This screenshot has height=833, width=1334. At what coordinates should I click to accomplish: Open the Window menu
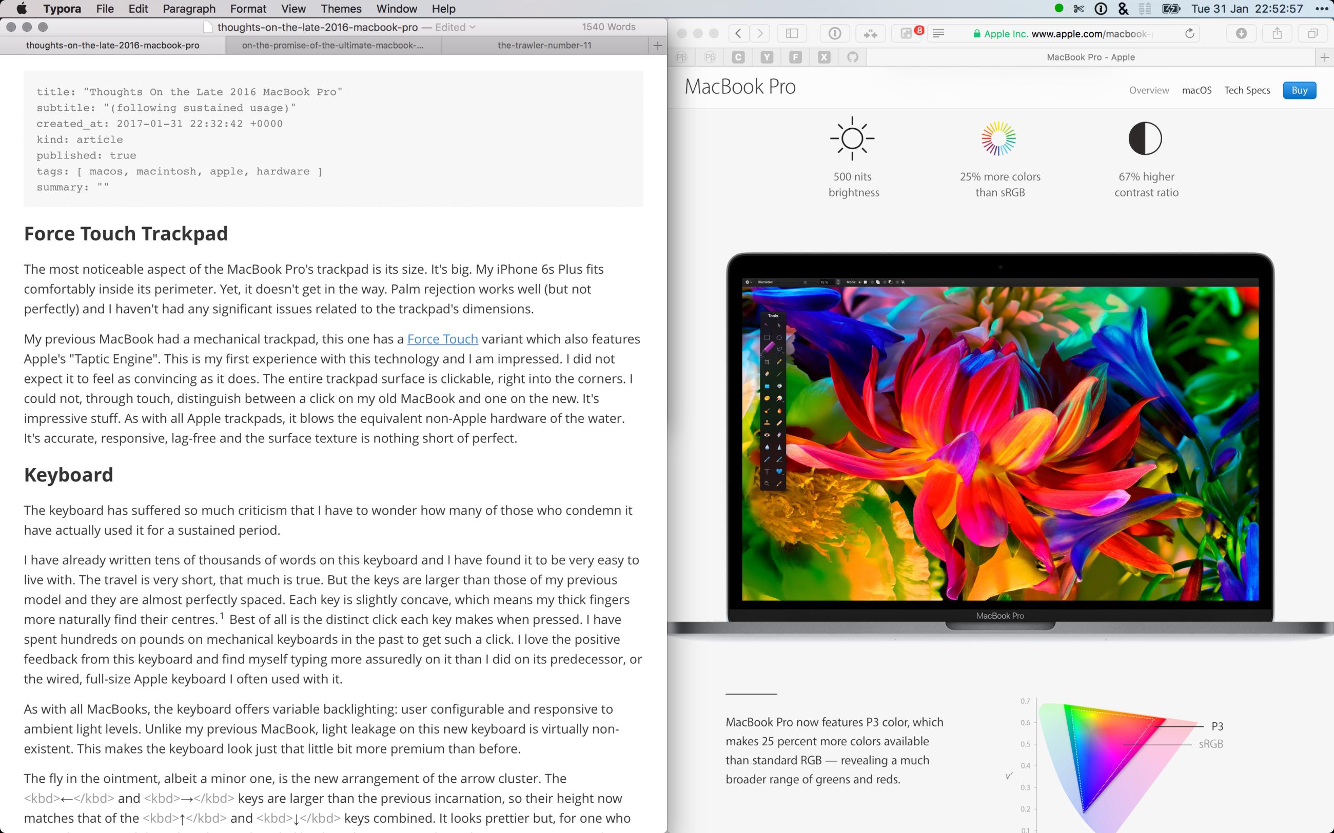click(x=396, y=8)
